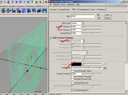Image resolution: width=128 pixels, height=95 pixels.
Task: Click the blue Z-shaped curve icon
Action: pos(13,2)
